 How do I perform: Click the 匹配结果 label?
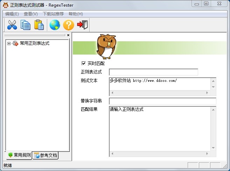point(89,109)
